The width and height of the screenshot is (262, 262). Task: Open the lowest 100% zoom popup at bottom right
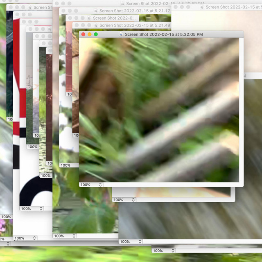[163, 251]
